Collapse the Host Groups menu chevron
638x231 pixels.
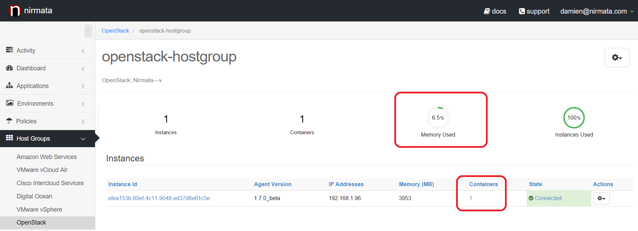(83, 139)
